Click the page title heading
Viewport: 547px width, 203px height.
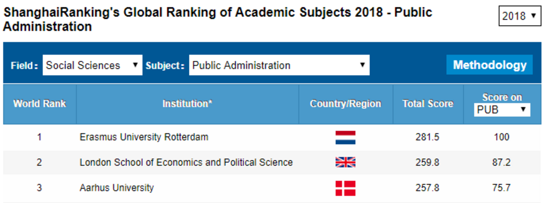[218, 19]
